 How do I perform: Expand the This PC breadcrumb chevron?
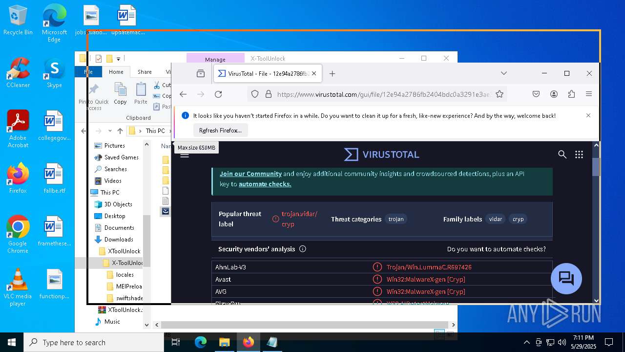point(141,131)
